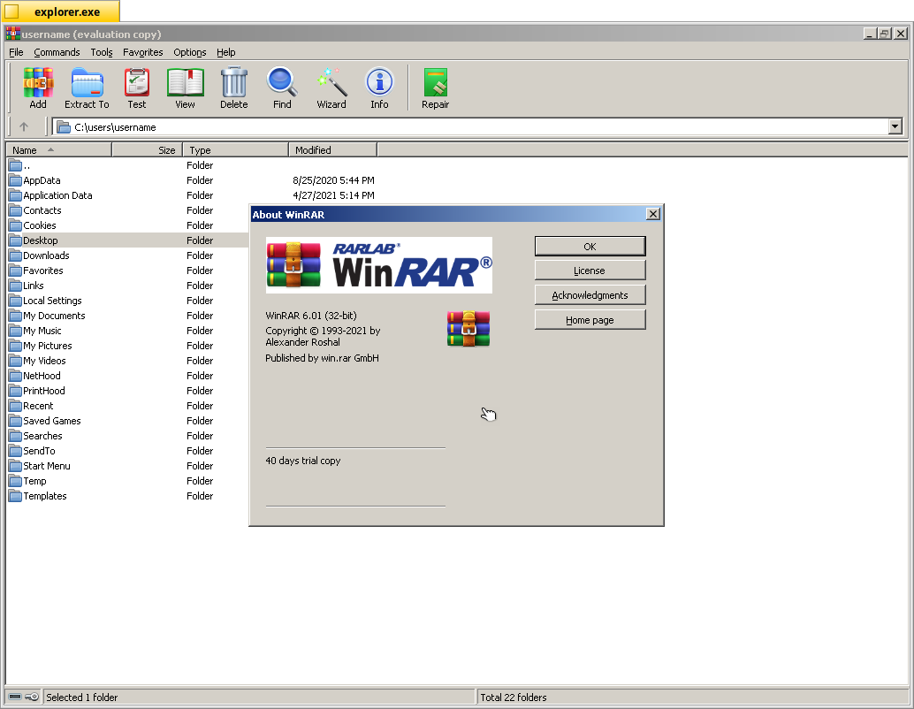Viewport: 914px width, 709px height.
Task: View the Acknowledgments button
Action: tap(590, 295)
